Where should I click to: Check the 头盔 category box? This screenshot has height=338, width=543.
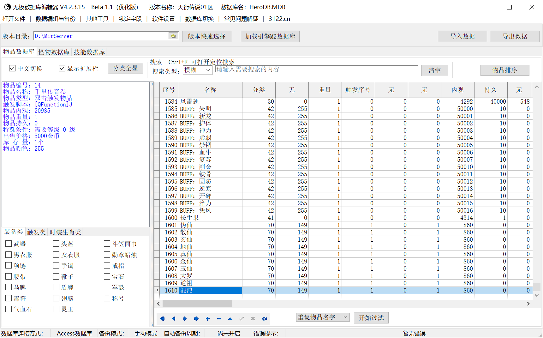click(56, 244)
